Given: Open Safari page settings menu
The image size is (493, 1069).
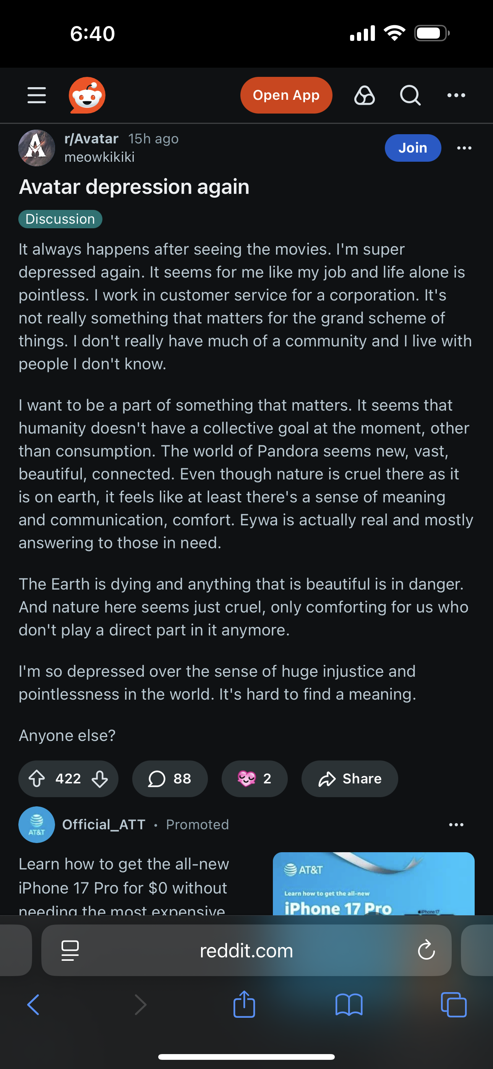Looking at the screenshot, I should pos(70,950).
